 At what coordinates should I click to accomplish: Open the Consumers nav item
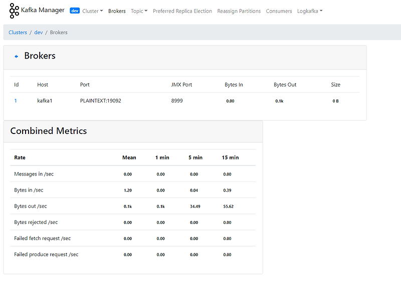(279, 11)
